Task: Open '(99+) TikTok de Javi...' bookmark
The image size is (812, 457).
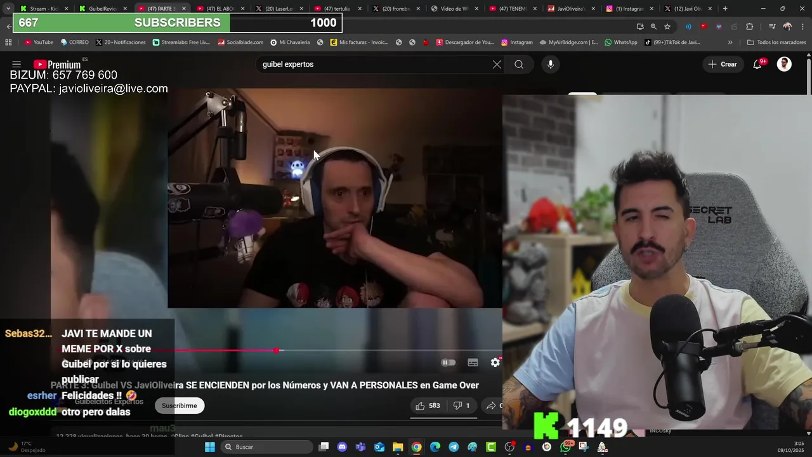Action: point(672,43)
